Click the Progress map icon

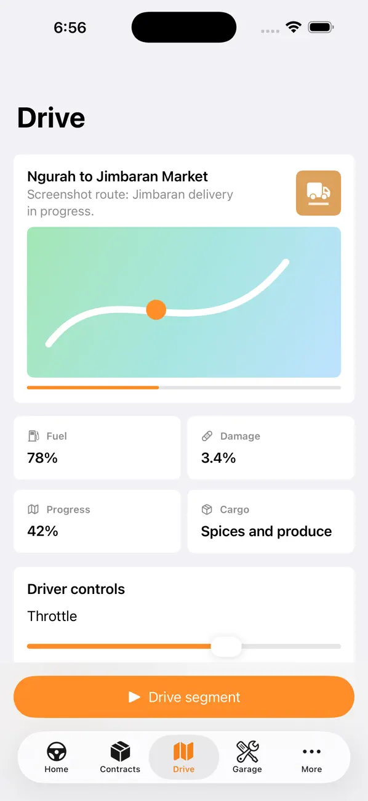coord(33,510)
